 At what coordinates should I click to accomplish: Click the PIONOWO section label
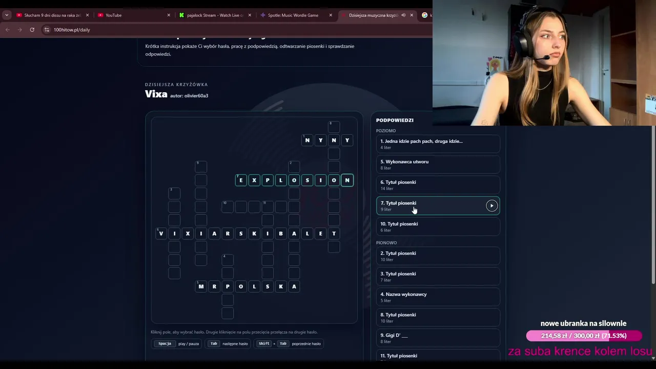(x=386, y=243)
